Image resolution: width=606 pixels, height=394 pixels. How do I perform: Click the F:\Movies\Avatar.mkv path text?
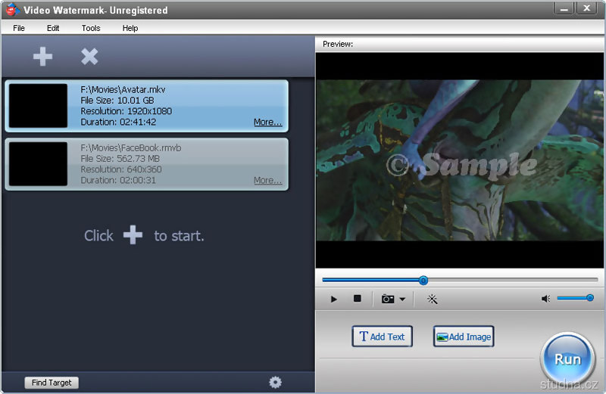123,89
